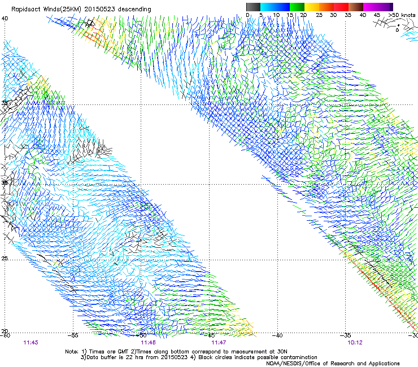Viewport: 418px width, 367px height.
Task: Click the 11:45 pass time label
Action: pyautogui.click(x=31, y=343)
